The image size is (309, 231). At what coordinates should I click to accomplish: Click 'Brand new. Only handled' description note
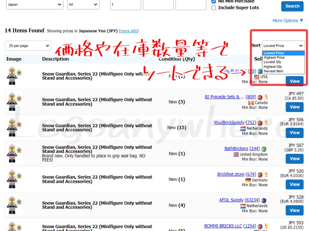(94, 158)
